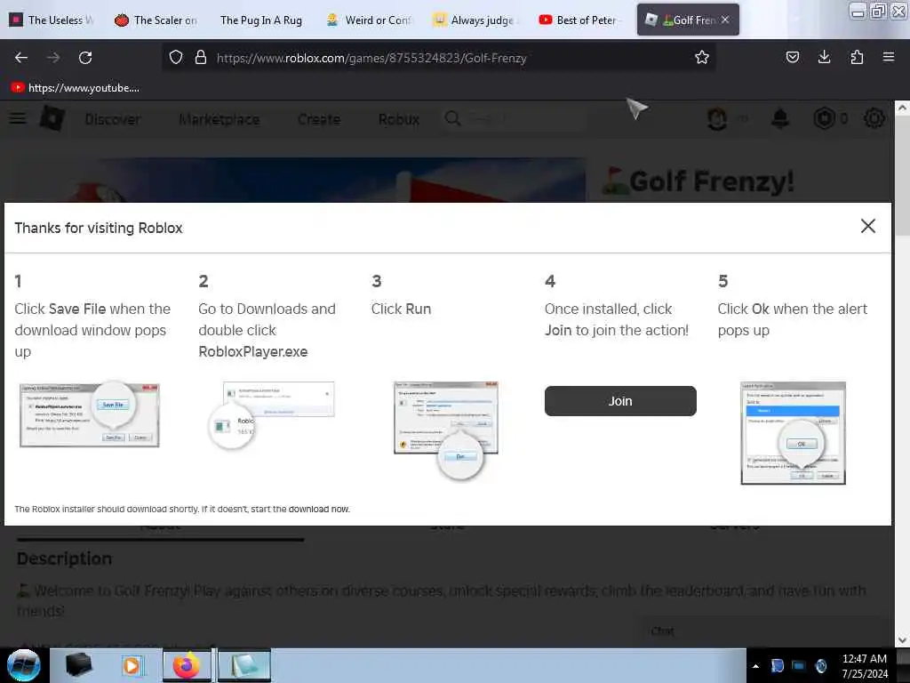This screenshot has width=910, height=683.
Task: Switch to Best of Peter tab
Action: [578, 20]
